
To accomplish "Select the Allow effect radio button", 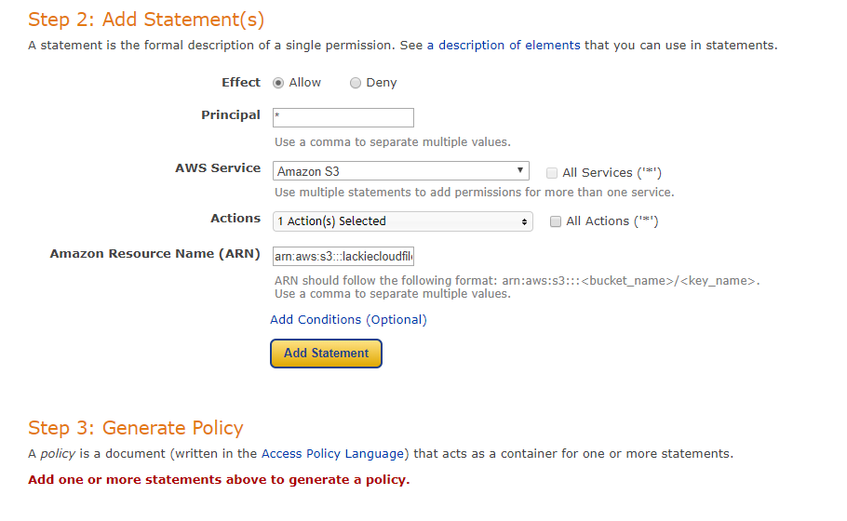I will (278, 83).
